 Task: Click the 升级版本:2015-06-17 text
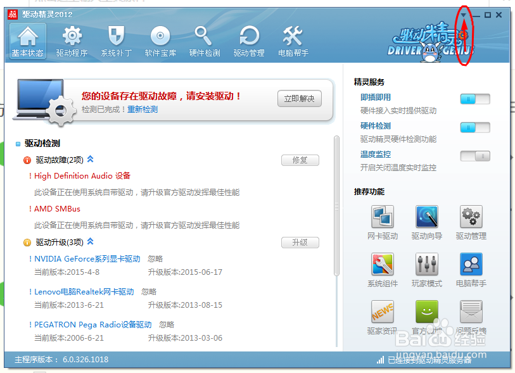pos(185,272)
